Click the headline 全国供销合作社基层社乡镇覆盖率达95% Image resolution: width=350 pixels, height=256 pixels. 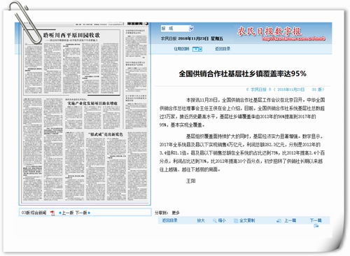click(x=242, y=74)
